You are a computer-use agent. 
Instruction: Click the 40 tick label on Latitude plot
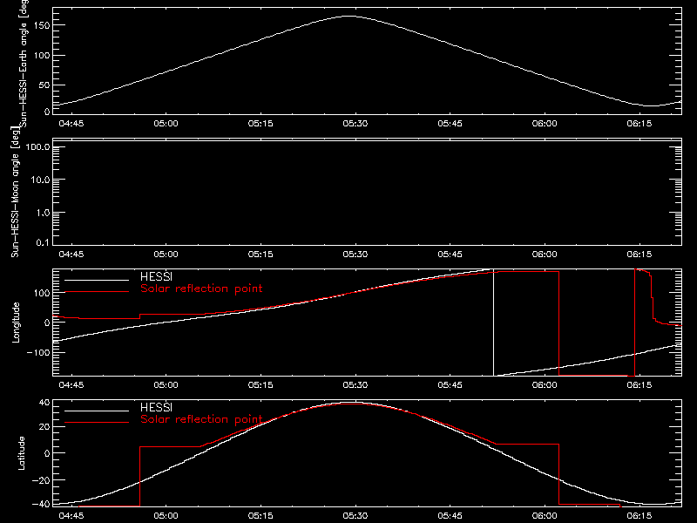(x=44, y=403)
